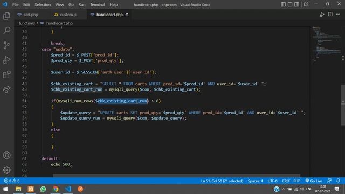The height and width of the screenshot is (194, 345).
Task: Open the Explorer view in activity bar
Action: click(x=6, y=16)
